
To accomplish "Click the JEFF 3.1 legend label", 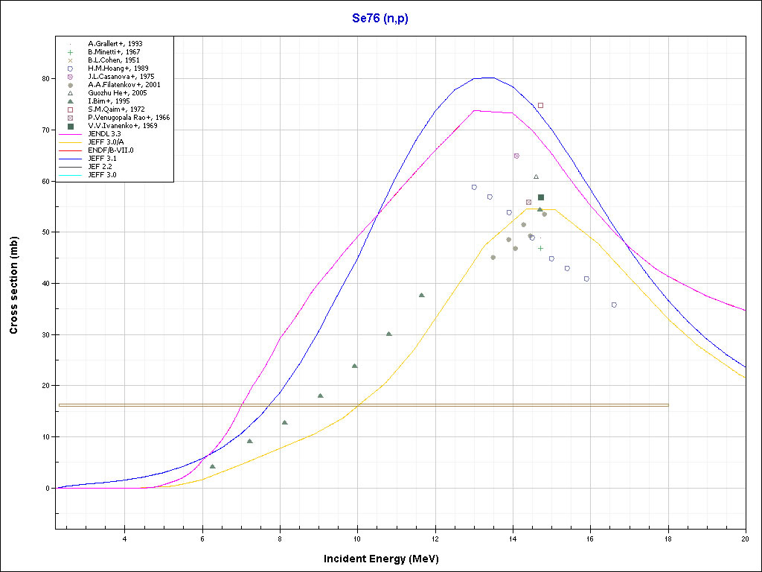I will pos(102,159).
